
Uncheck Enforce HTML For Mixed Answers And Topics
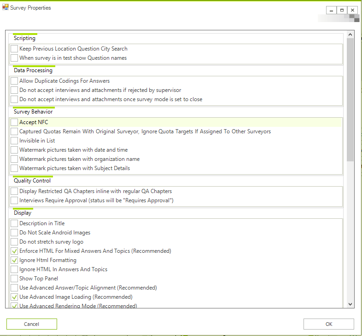(x=14, y=251)
